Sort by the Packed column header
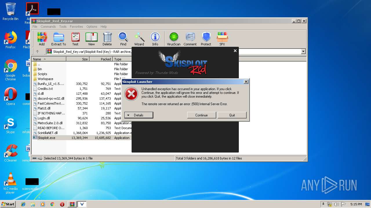The height and width of the screenshot is (208, 371). (101, 59)
